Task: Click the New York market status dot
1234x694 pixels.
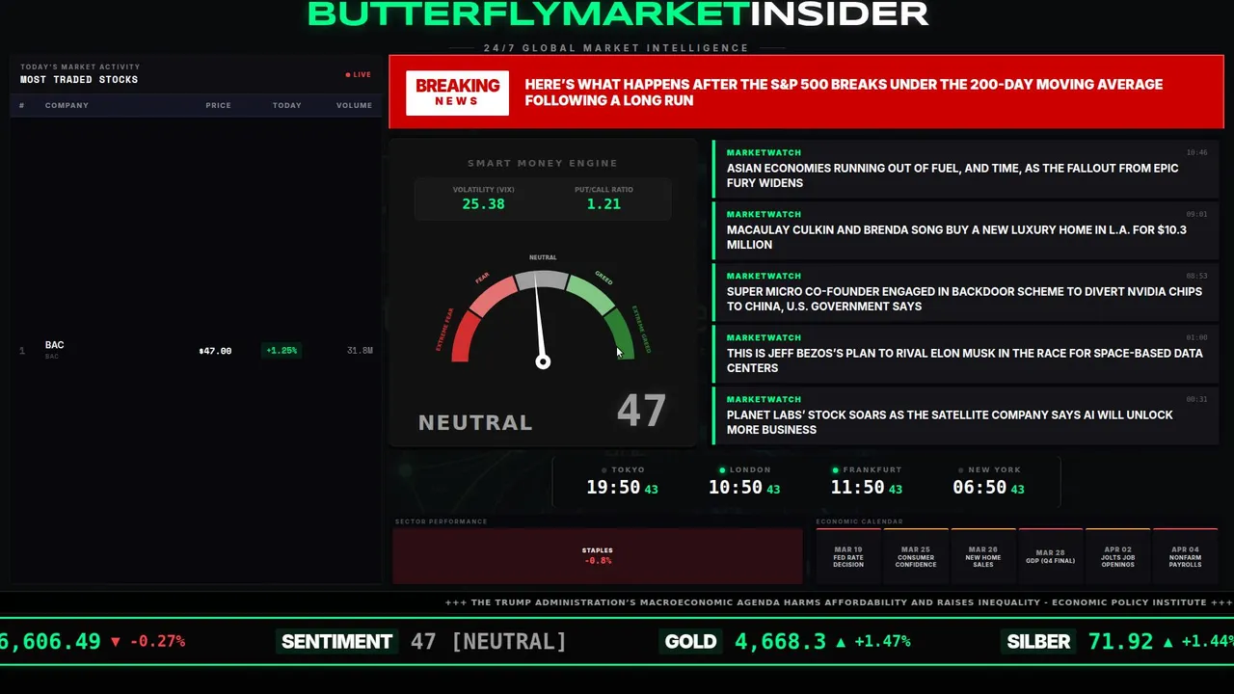Action: (960, 470)
